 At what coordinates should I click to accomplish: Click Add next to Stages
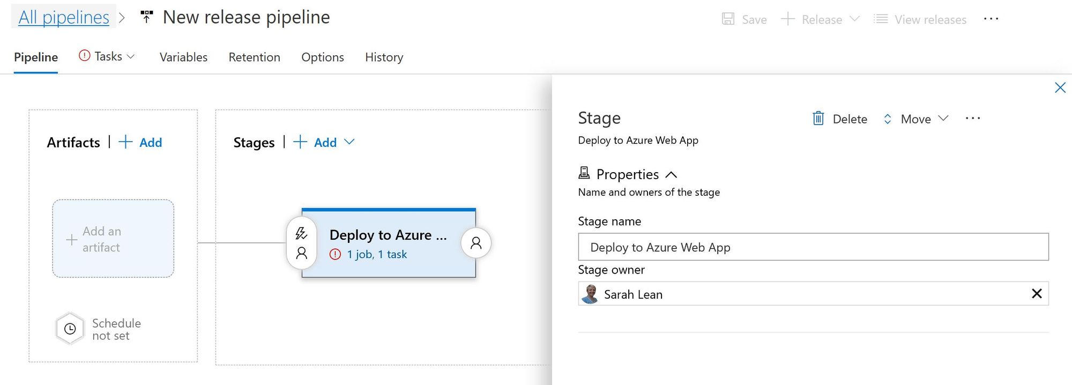click(x=325, y=143)
